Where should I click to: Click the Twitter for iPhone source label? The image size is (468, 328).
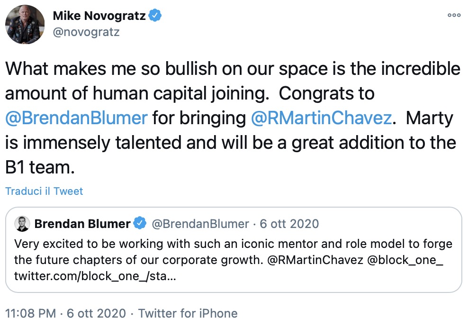pyautogui.click(x=188, y=313)
